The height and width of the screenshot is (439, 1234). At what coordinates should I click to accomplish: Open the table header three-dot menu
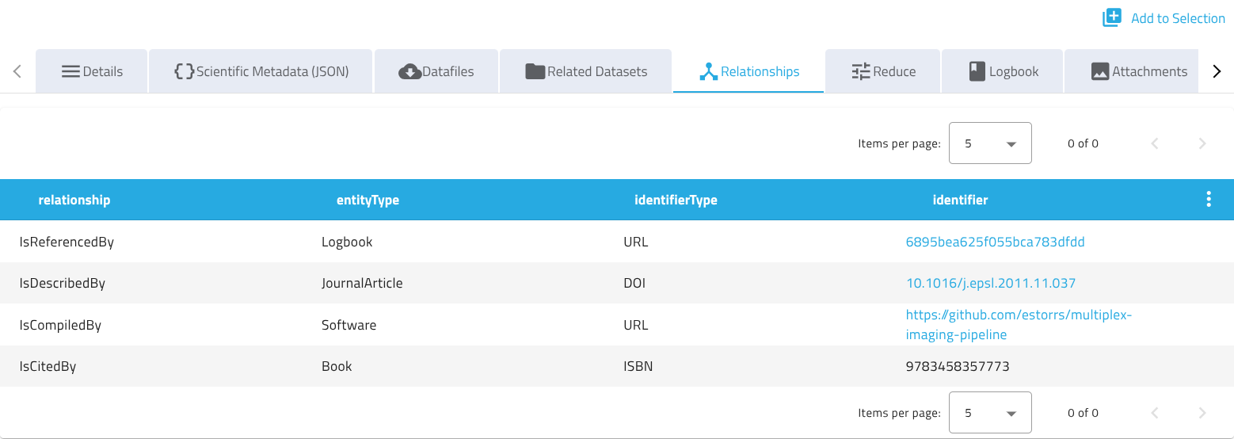point(1208,200)
